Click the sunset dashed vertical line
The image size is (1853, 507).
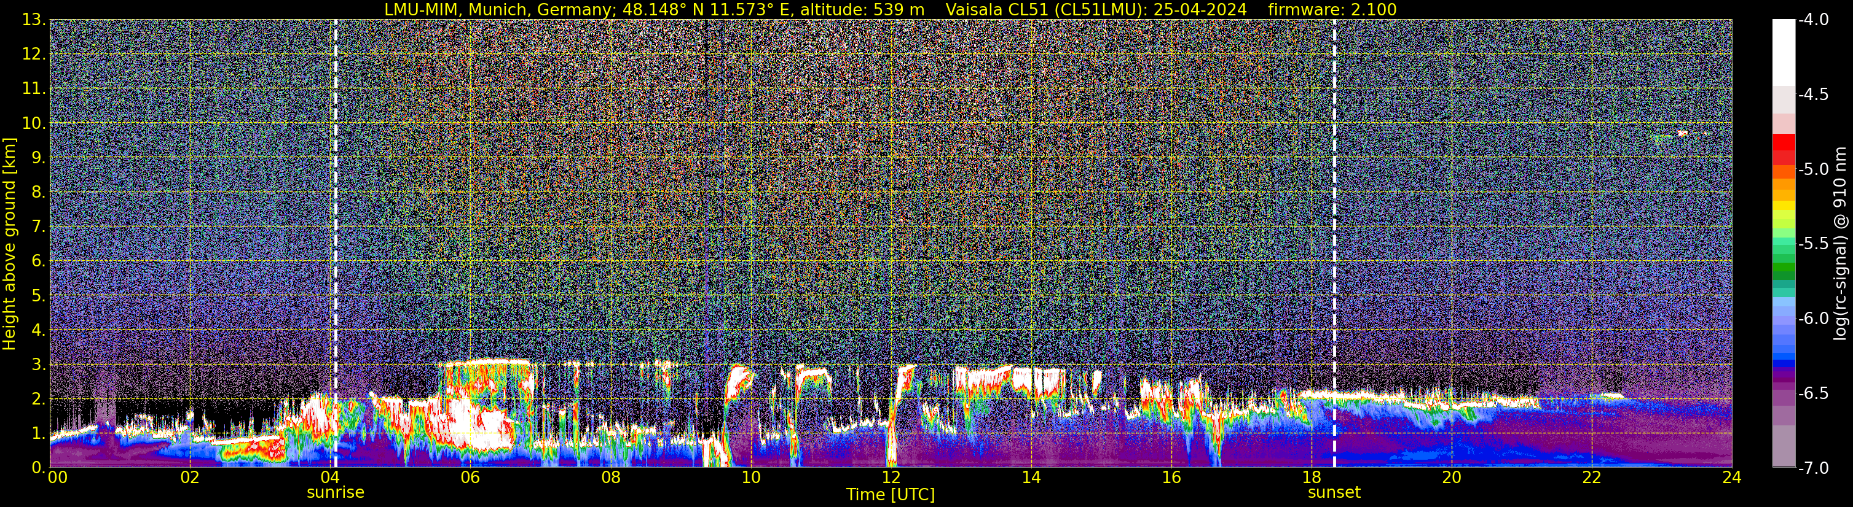pos(1334,244)
